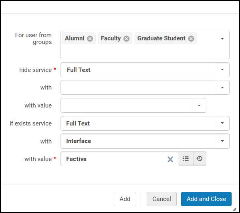Open the hide service Full Text dropdown
This screenshot has width=240, height=213.
click(145, 70)
